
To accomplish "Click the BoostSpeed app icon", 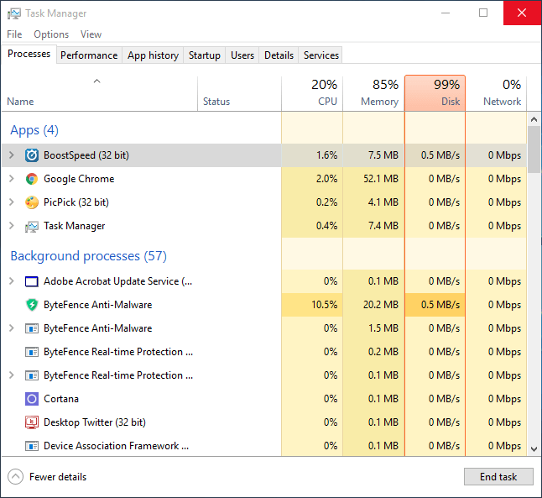I will [x=31, y=155].
